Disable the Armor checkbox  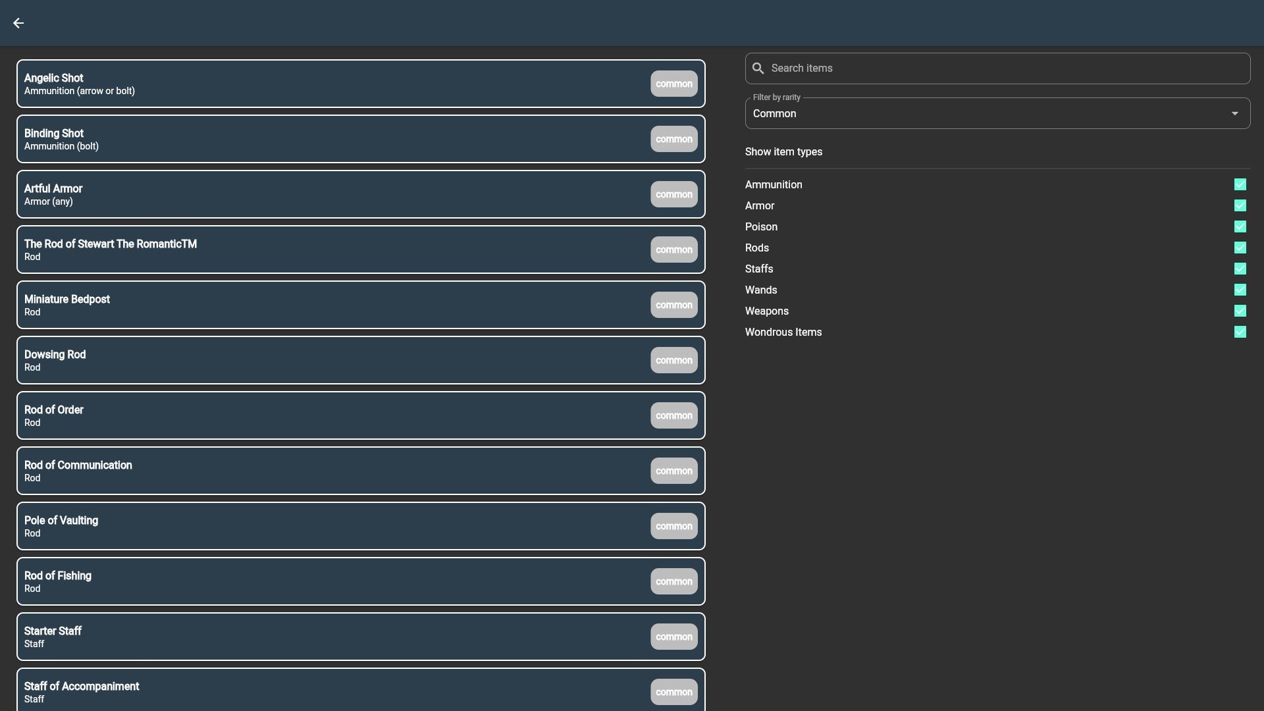pos(1240,206)
